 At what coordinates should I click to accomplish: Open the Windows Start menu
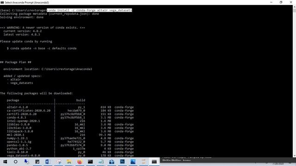pyautogui.click(x=5, y=162)
